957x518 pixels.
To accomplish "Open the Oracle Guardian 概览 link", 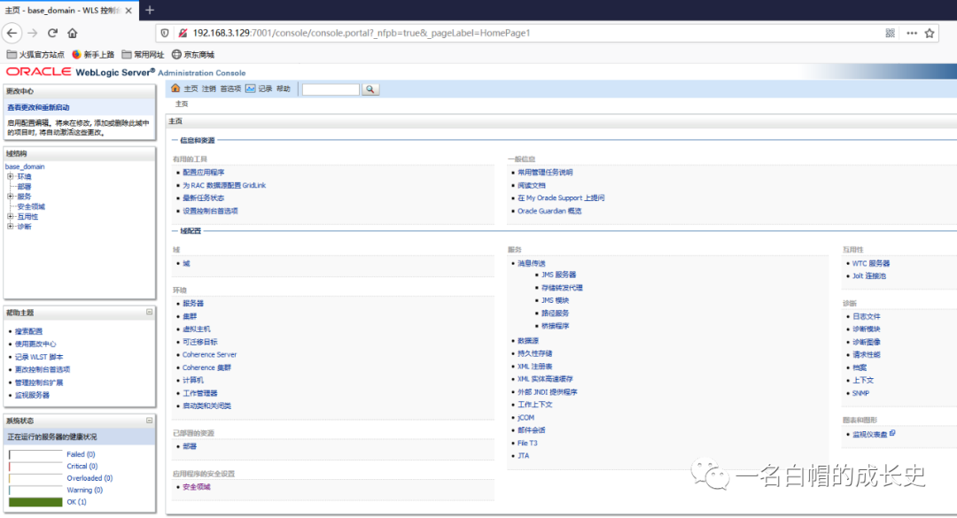I will [549, 211].
